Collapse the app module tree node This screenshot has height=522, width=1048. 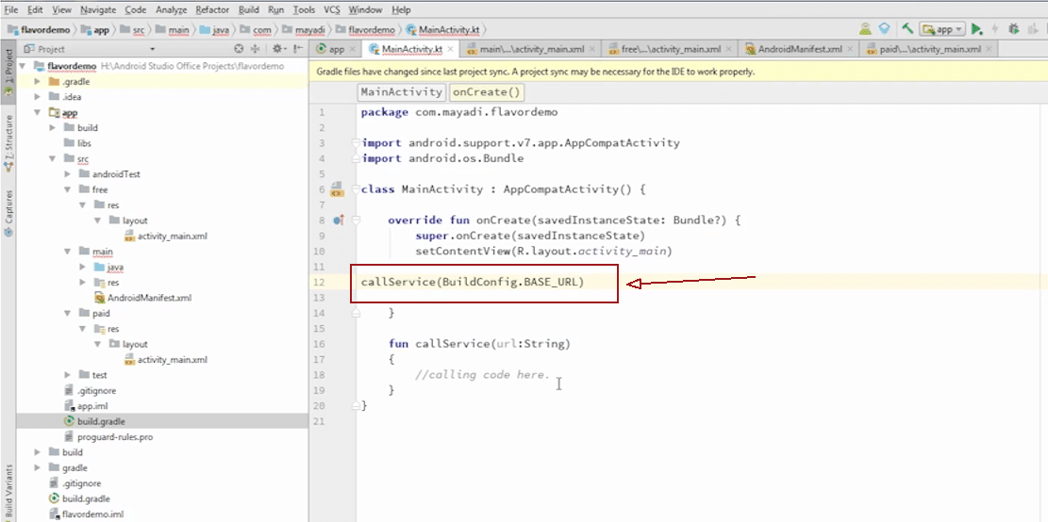click(38, 113)
